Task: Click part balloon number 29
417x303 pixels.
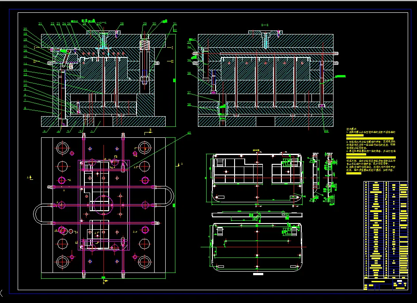Action: [x=145, y=24]
